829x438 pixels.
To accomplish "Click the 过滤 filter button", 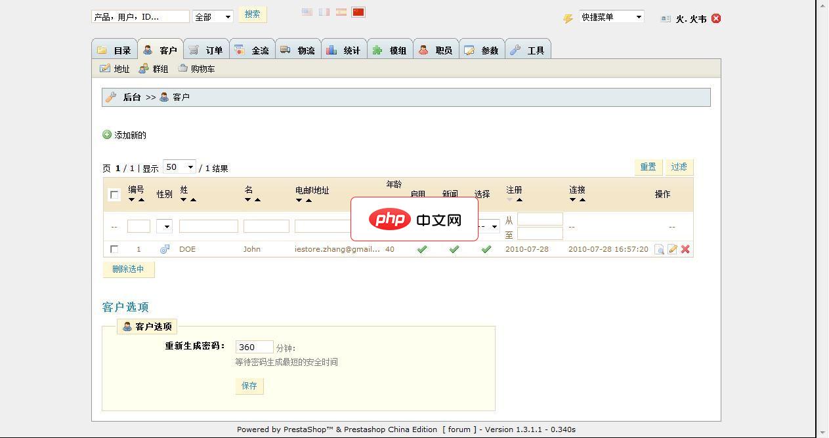I will click(x=679, y=167).
